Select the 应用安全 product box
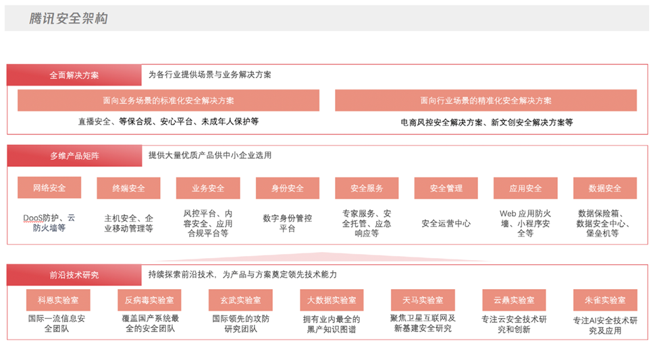 [525, 188]
